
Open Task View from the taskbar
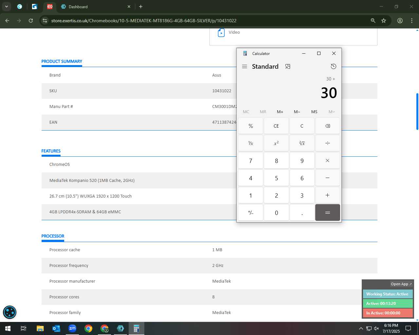point(24,328)
